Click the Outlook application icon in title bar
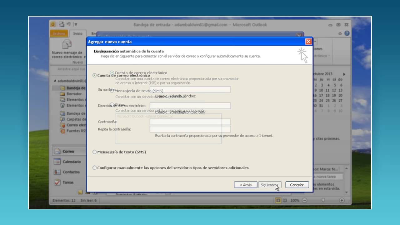Screen dimensions: 400x225 point(53,24)
